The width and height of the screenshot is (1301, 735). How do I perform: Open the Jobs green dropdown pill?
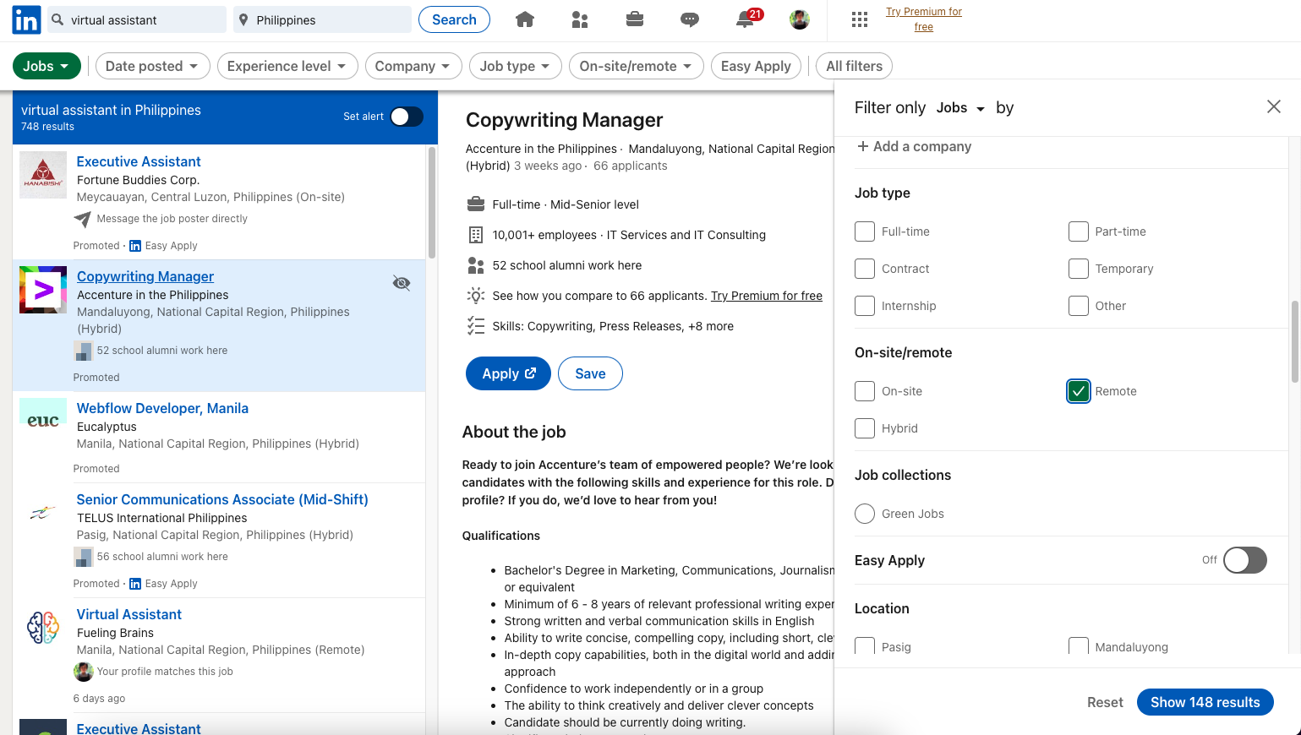pos(46,66)
